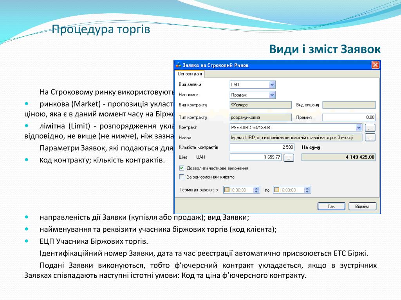Enable the end time checkbox 16:00:00

point(276,190)
